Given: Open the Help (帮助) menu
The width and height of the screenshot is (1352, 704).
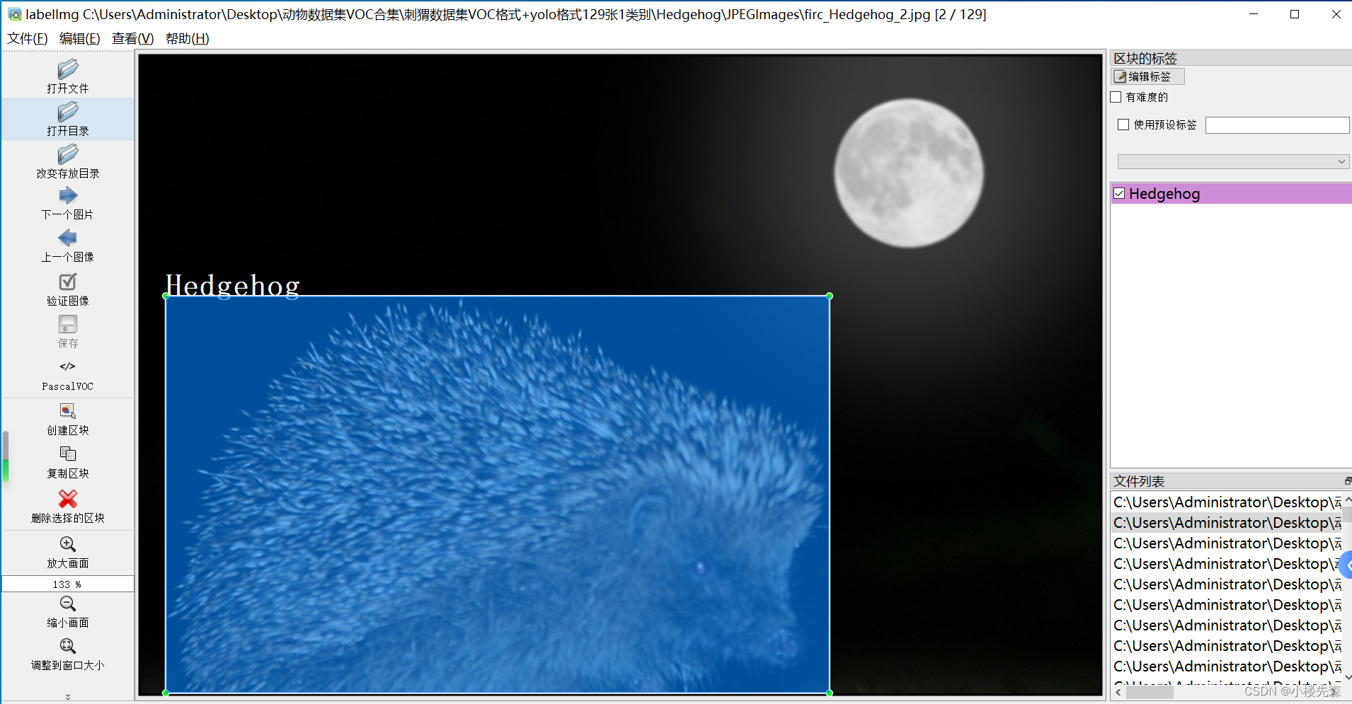Looking at the screenshot, I should pos(187,38).
